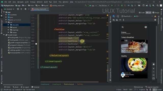
Task: Click the Zoom to Fit Screen icon
Action: (154, 78)
